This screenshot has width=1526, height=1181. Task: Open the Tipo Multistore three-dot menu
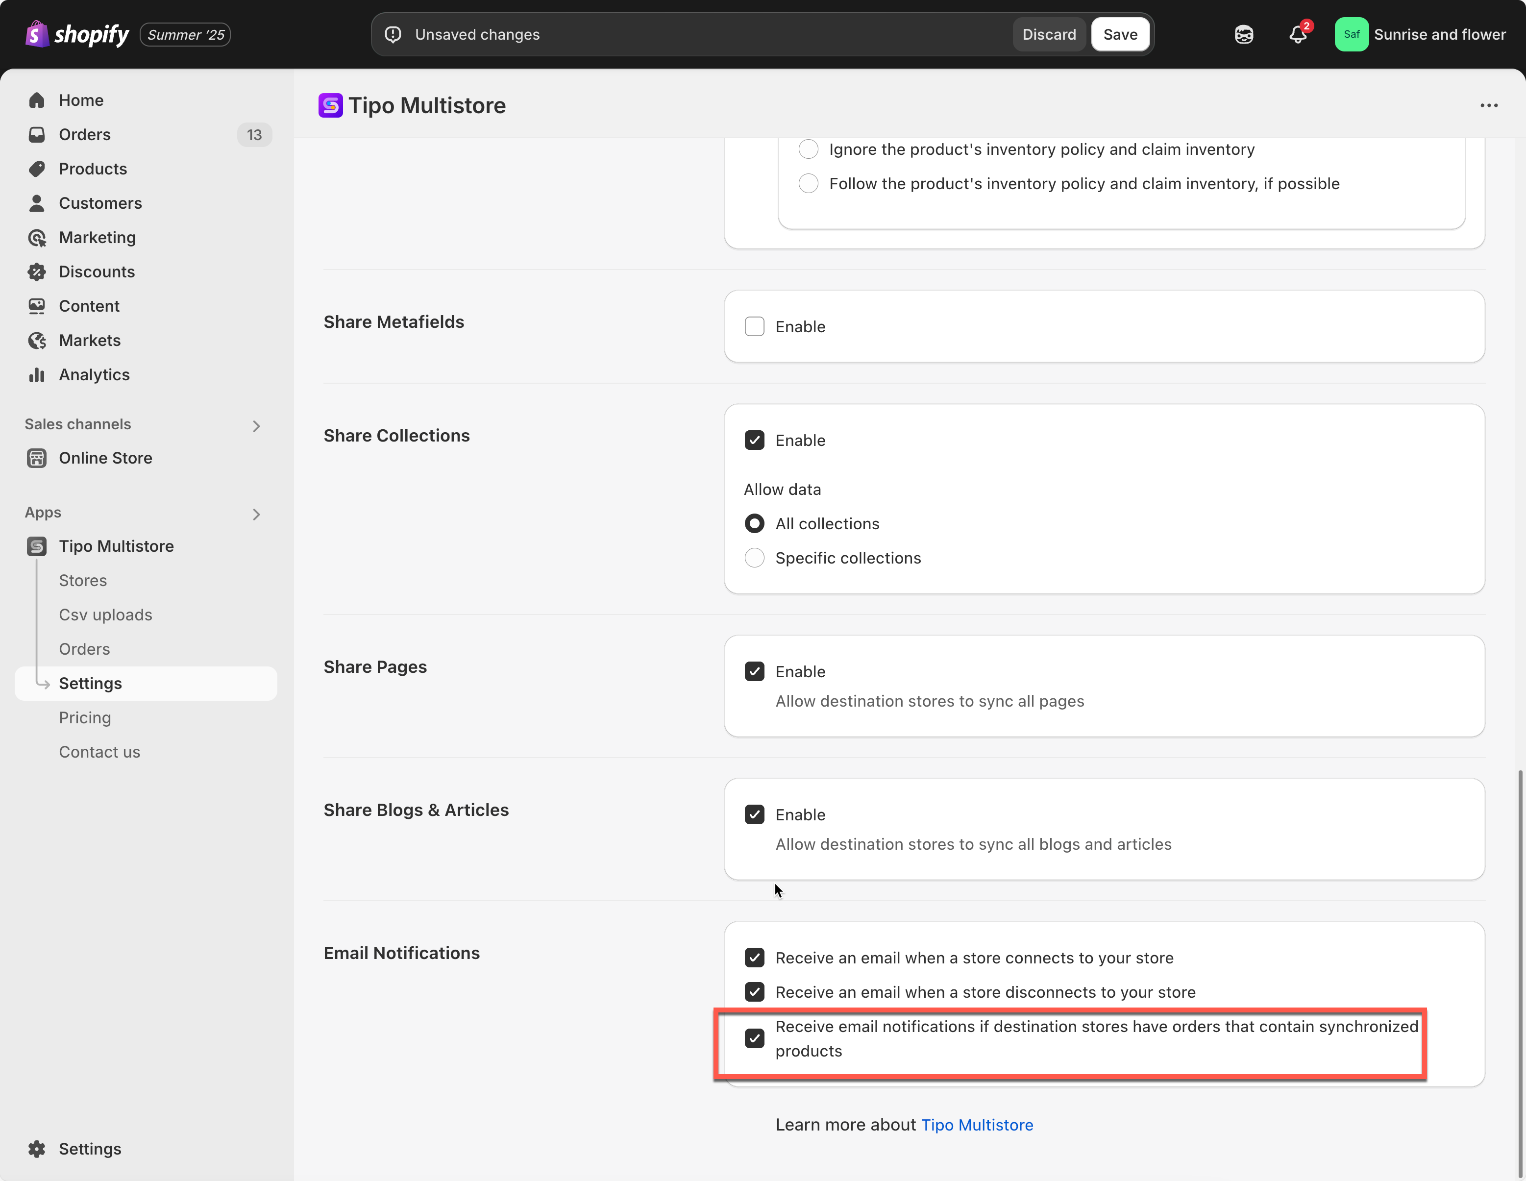pos(1488,105)
